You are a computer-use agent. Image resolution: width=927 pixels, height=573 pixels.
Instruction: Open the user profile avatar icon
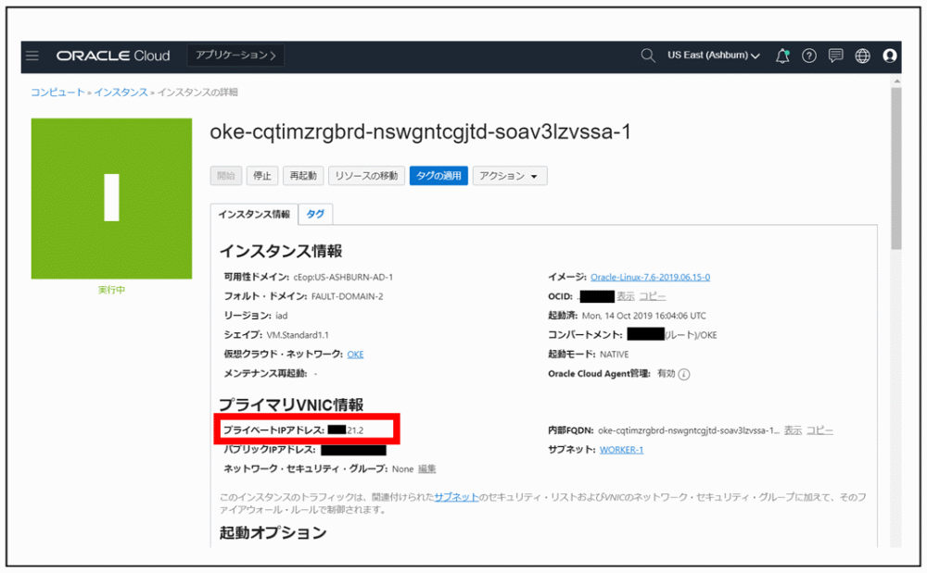point(888,56)
